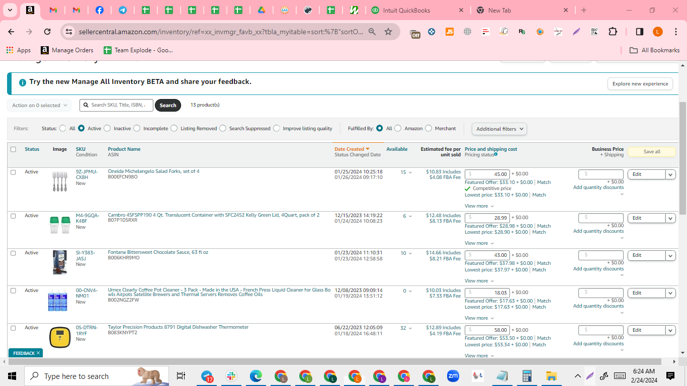
Task: Select the Inactive status filter
Action: click(107, 128)
